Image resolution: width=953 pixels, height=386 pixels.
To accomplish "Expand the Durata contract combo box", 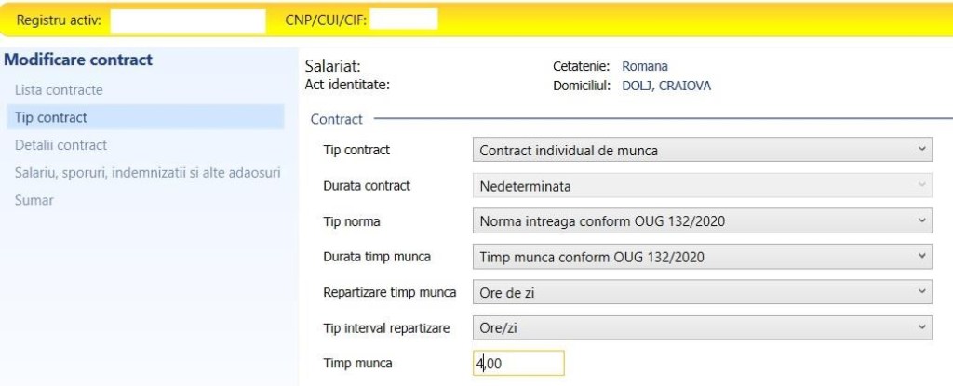I will [x=702, y=185].
